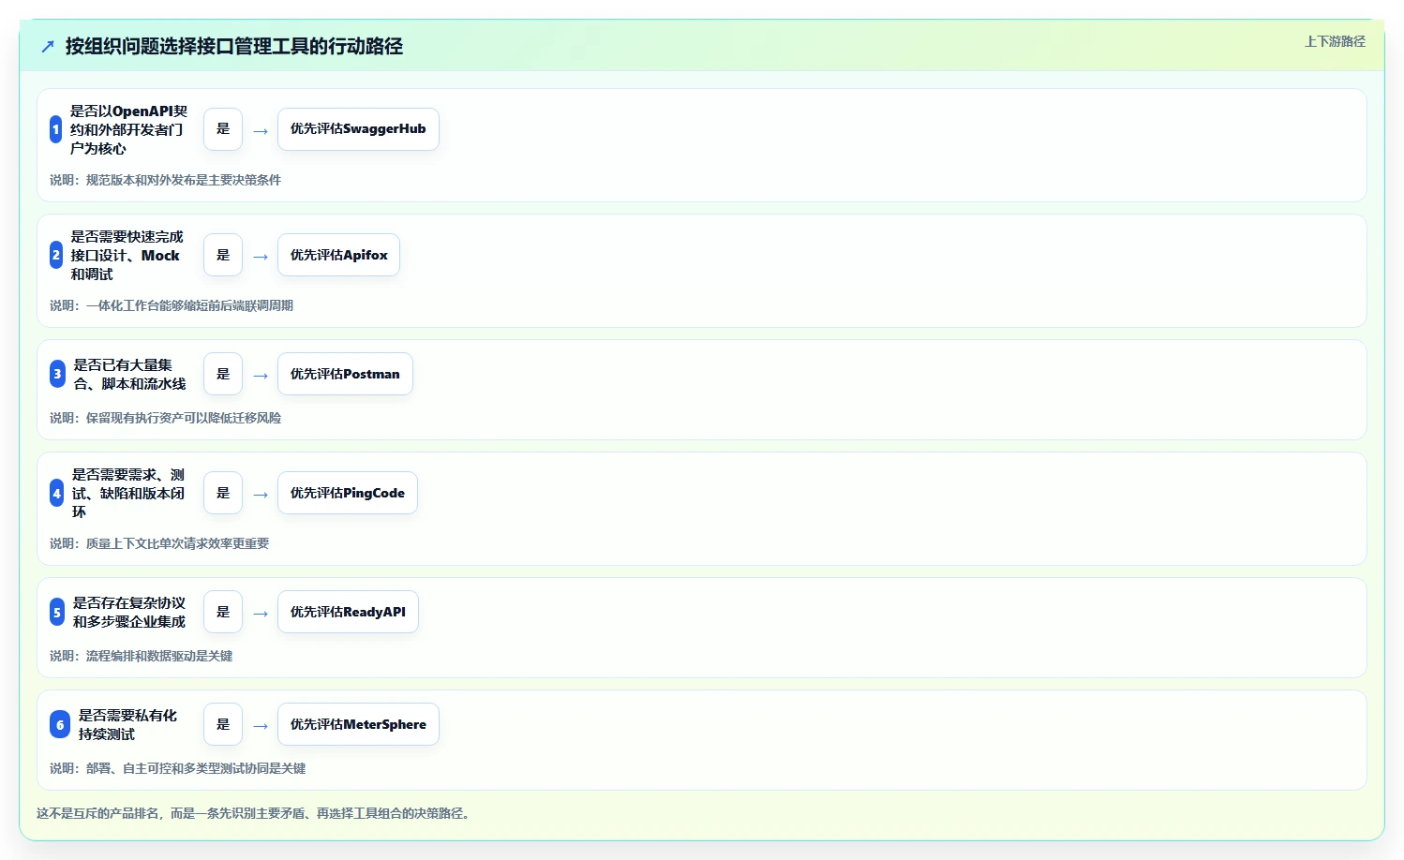The height and width of the screenshot is (860, 1404).
Task: Click the title 按组织问题选择接口管理工具的行动路径
Action: coord(234,46)
